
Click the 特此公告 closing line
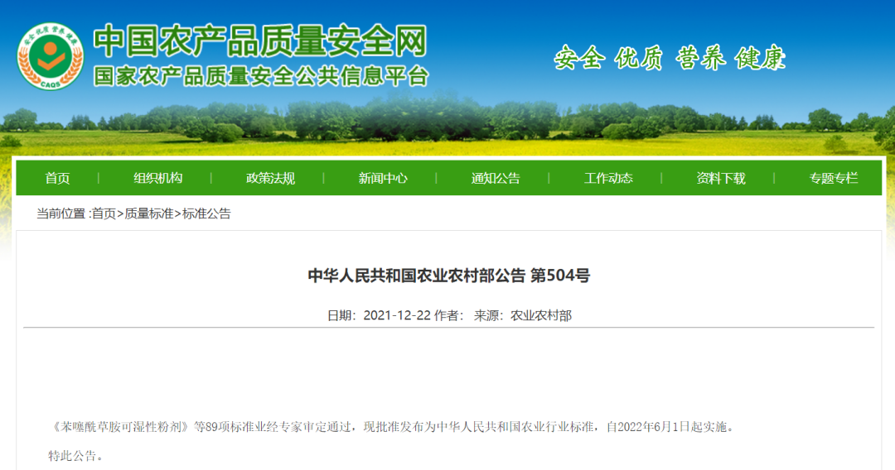pyautogui.click(x=75, y=456)
